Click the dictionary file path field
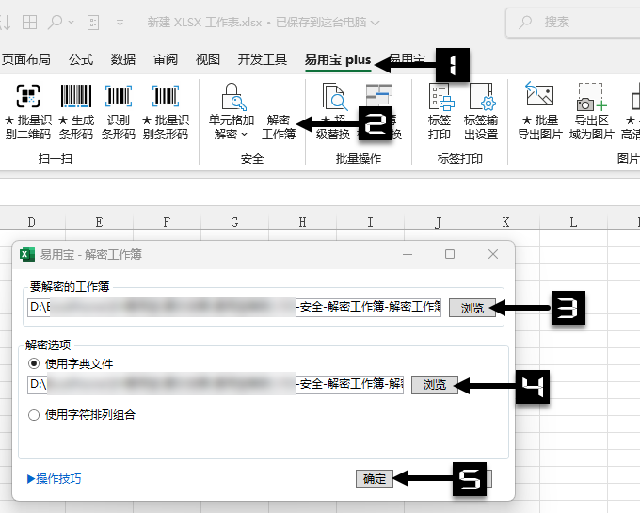Screen dimensions: 640x513 tap(216, 384)
